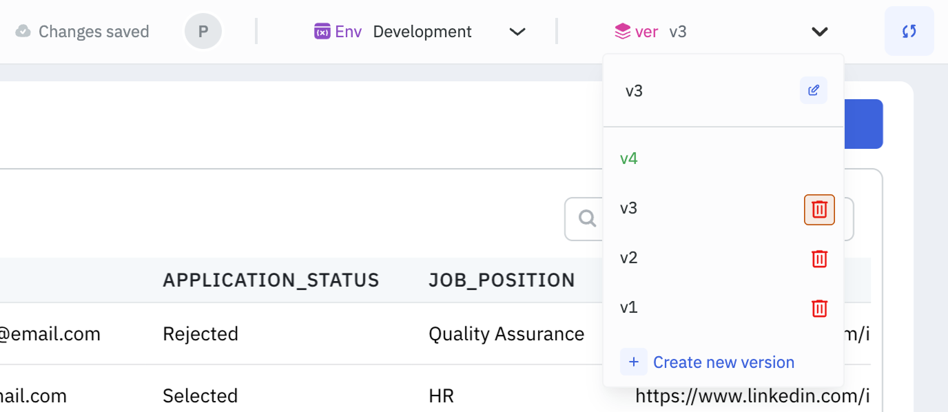The image size is (948, 412).
Task: Click the P profile avatar
Action: [203, 30]
